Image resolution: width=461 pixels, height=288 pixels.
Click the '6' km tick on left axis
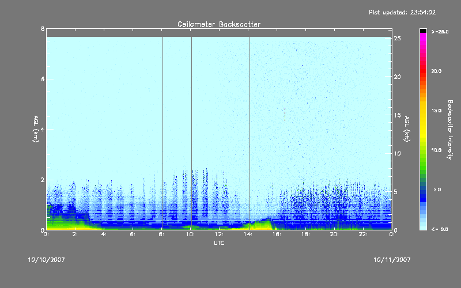tap(43, 79)
